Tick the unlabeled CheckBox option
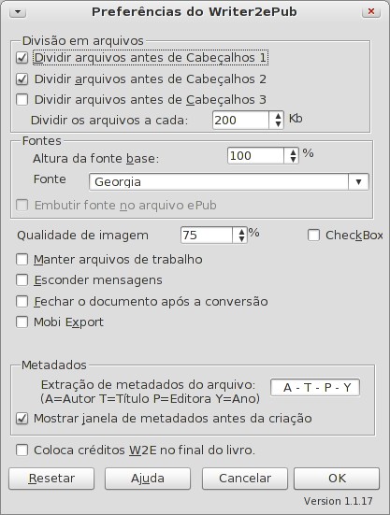 [x=313, y=236]
